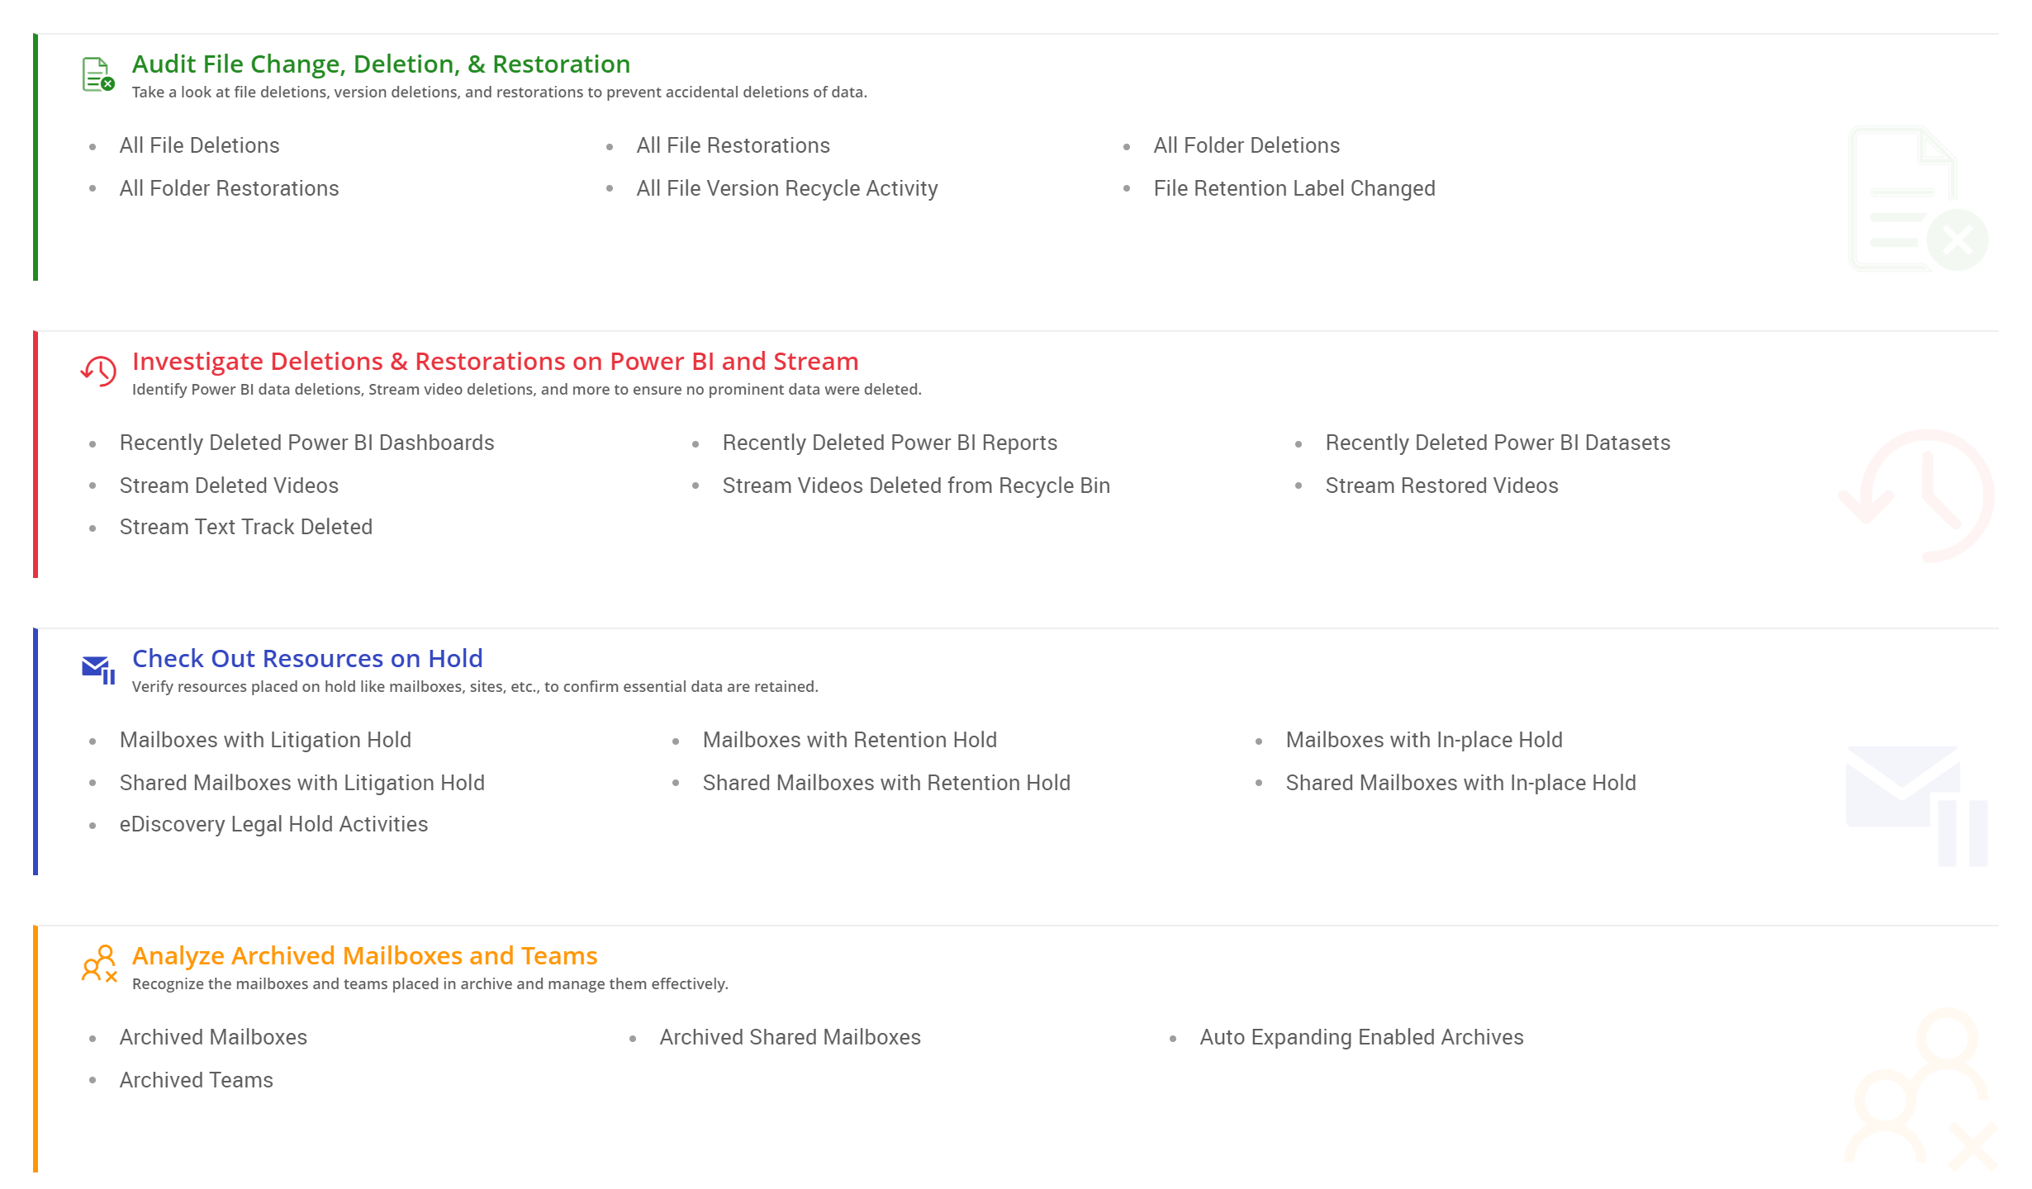Open the All File Deletions report
2032x1189 pixels.
(x=199, y=145)
